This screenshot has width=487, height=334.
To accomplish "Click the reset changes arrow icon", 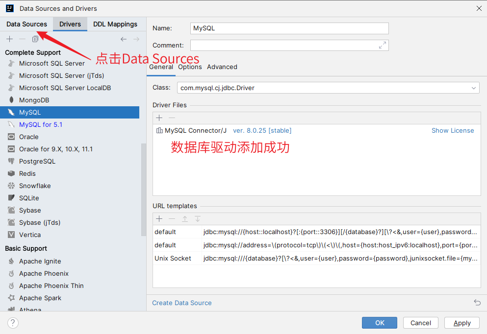I will [477, 303].
